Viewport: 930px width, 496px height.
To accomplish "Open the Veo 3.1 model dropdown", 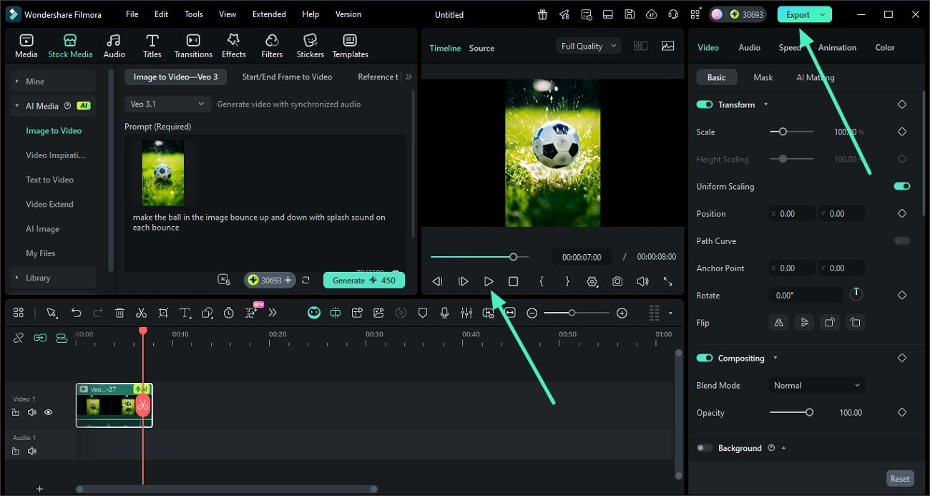I will click(167, 104).
